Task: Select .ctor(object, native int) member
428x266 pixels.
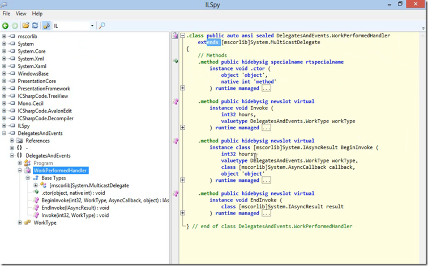Action: tap(73, 193)
